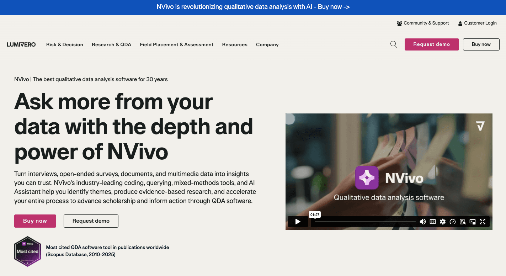Image resolution: width=506 pixels, height=276 pixels.
Task: Open video settings gear icon
Action: click(x=443, y=222)
